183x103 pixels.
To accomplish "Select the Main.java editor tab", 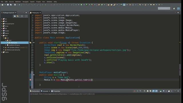I will tap(35, 13).
